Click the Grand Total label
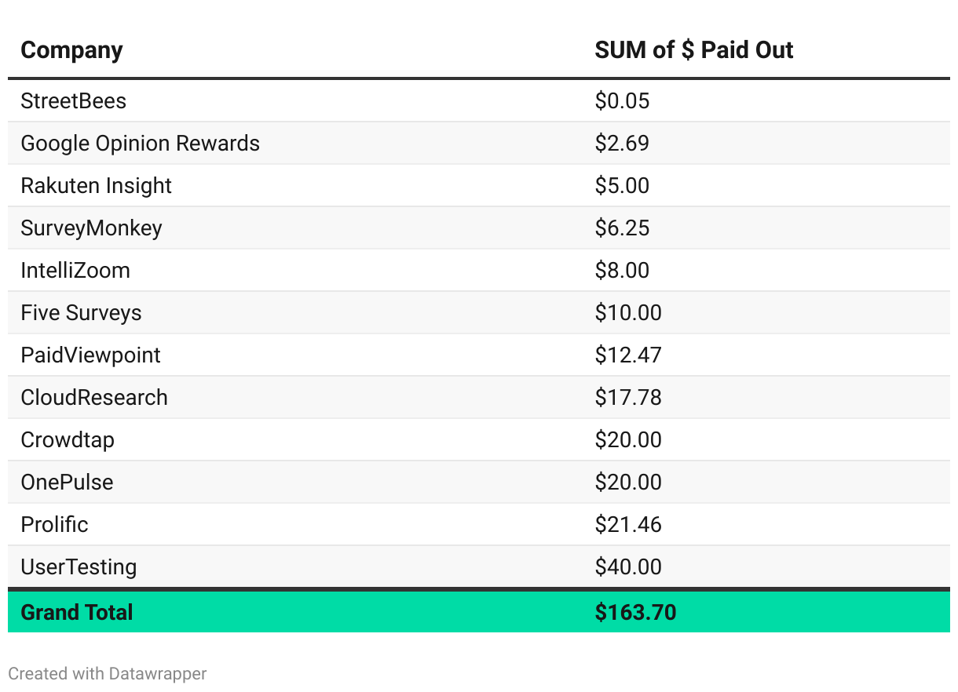Image resolution: width=958 pixels, height=692 pixels. coord(77,612)
